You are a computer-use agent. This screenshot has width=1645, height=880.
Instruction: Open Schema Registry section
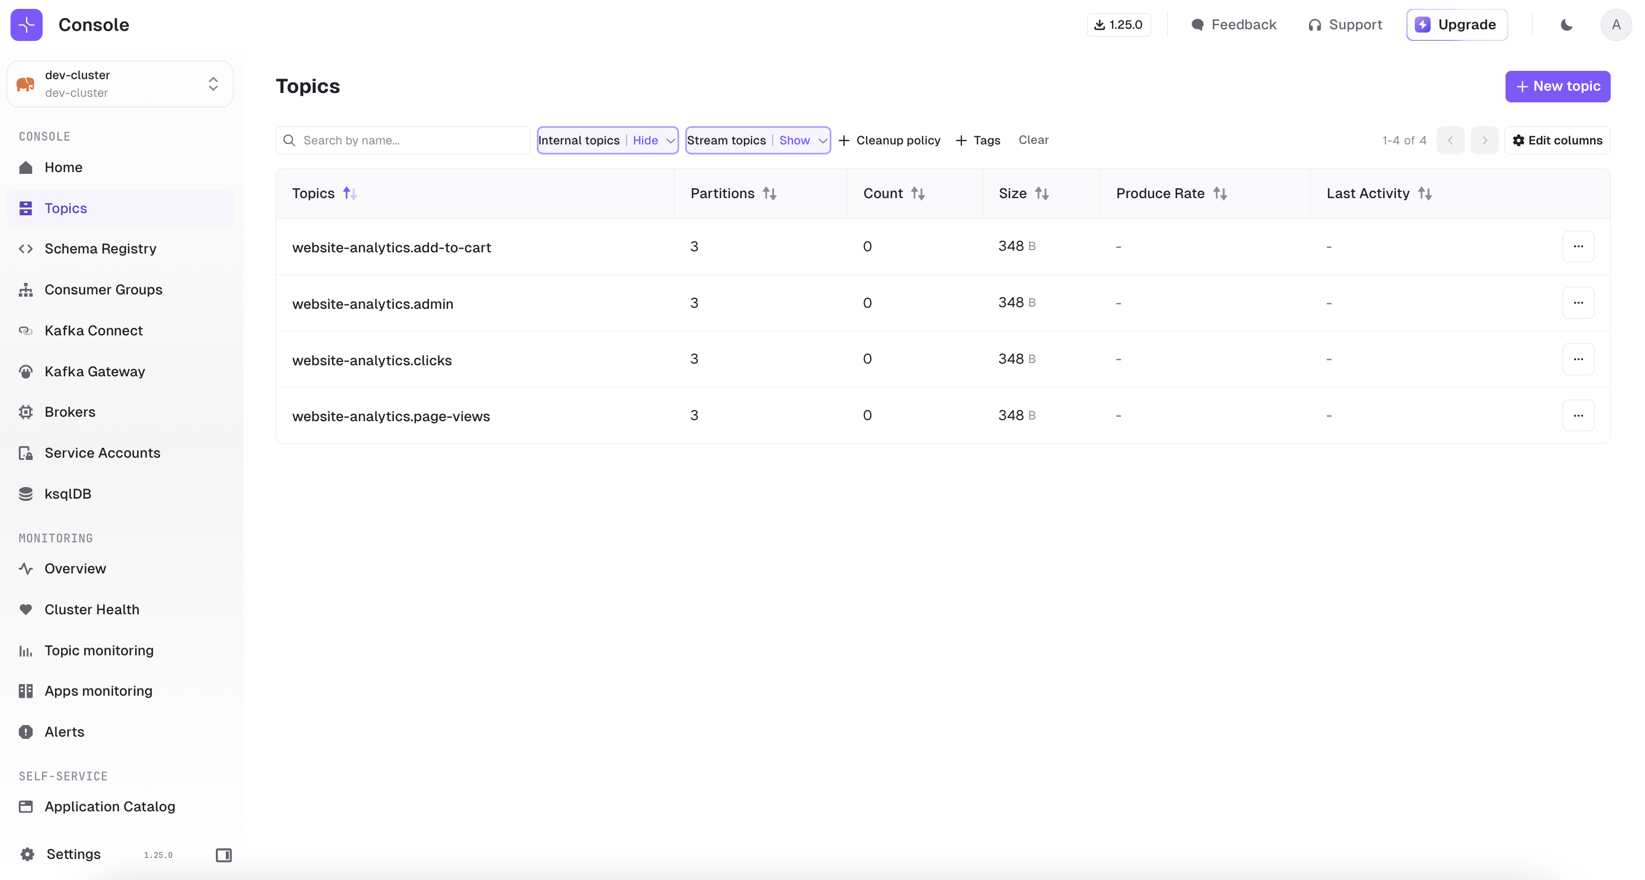coord(100,248)
